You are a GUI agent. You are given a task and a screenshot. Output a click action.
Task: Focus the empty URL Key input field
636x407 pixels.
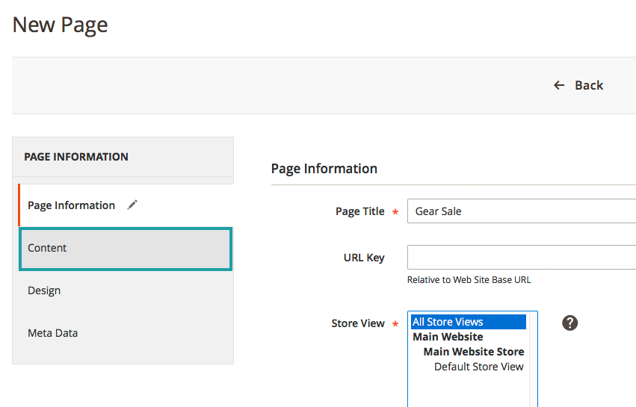pyautogui.click(x=522, y=257)
